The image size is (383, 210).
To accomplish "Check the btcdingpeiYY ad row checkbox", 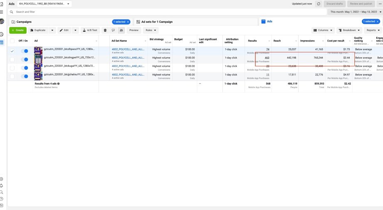I will (12, 59).
